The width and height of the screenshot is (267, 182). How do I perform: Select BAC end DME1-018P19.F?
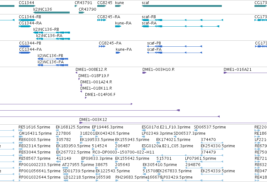[x=79, y=79]
